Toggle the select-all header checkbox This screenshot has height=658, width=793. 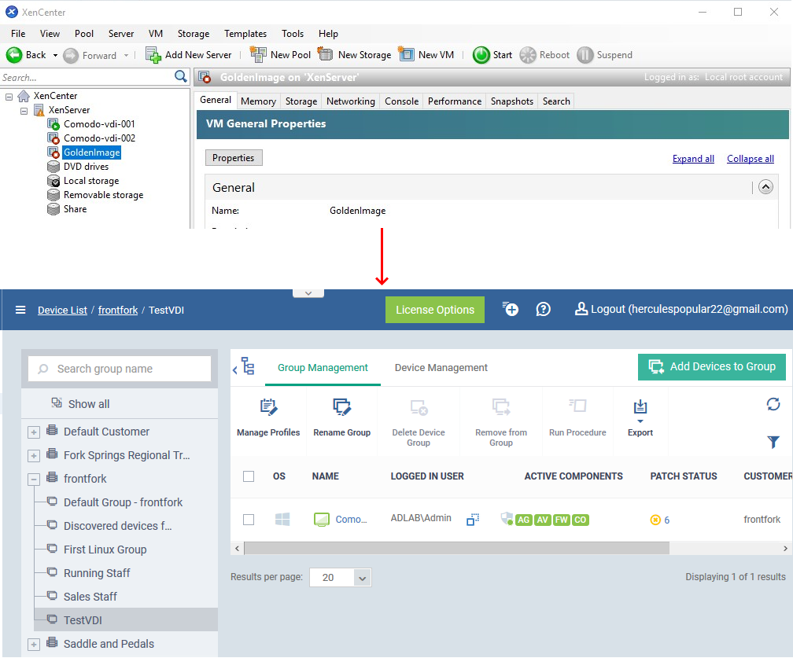249,476
